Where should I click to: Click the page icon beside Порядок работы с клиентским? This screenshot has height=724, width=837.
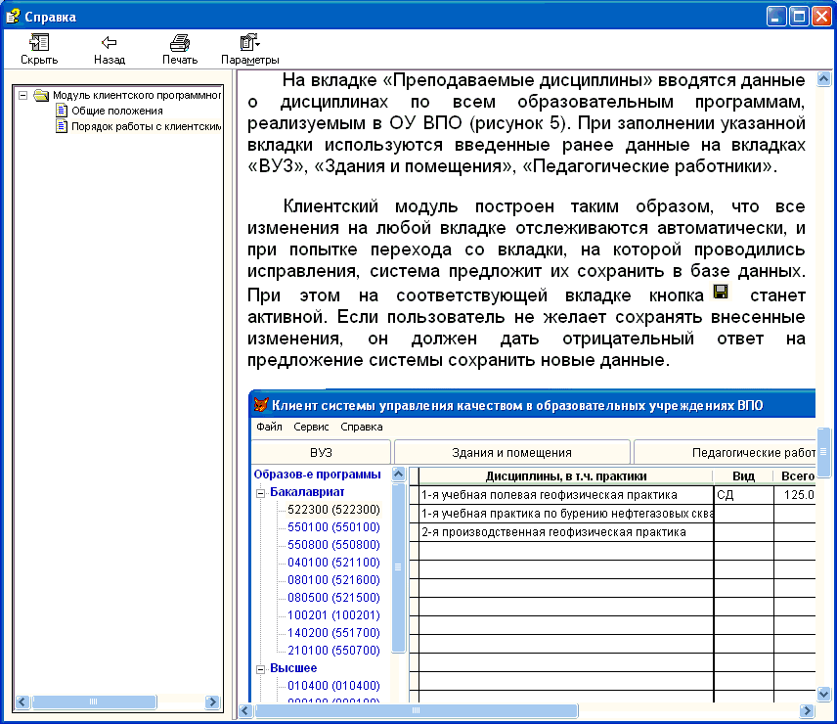(x=62, y=126)
